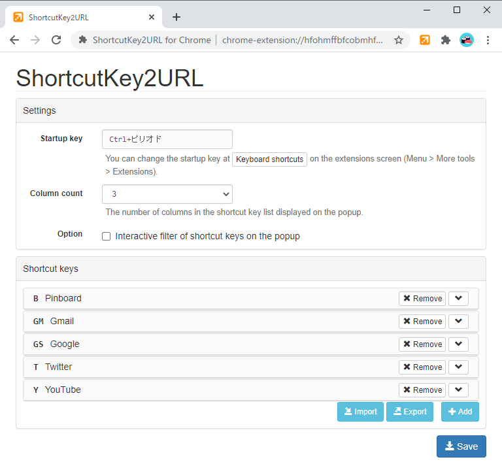Enable interactive filter of shortcut keys checkbox

(107, 236)
